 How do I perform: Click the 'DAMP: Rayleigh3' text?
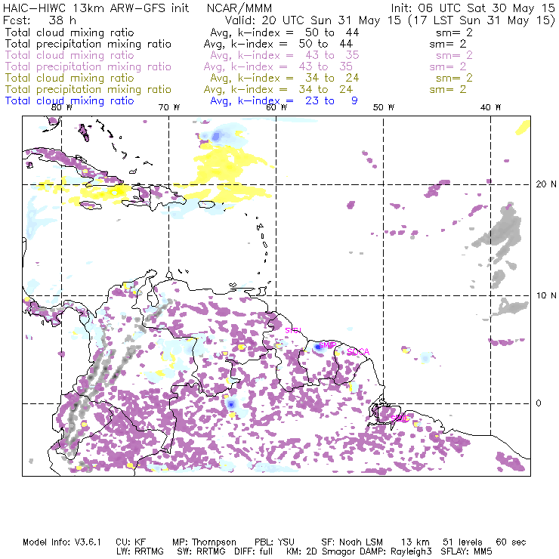click(x=397, y=551)
